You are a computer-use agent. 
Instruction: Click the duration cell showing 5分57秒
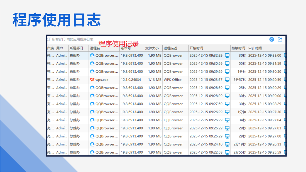240,80
